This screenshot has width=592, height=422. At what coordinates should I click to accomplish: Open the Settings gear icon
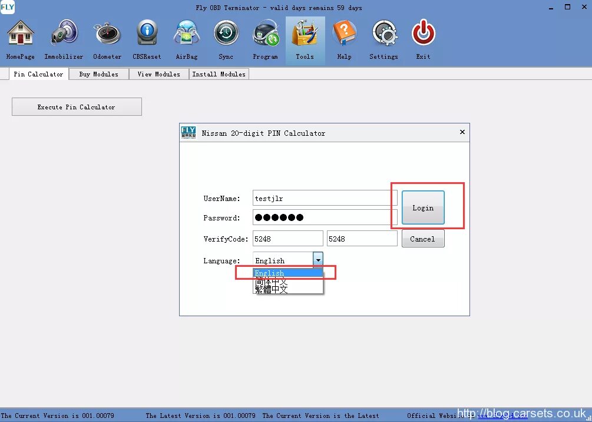384,33
